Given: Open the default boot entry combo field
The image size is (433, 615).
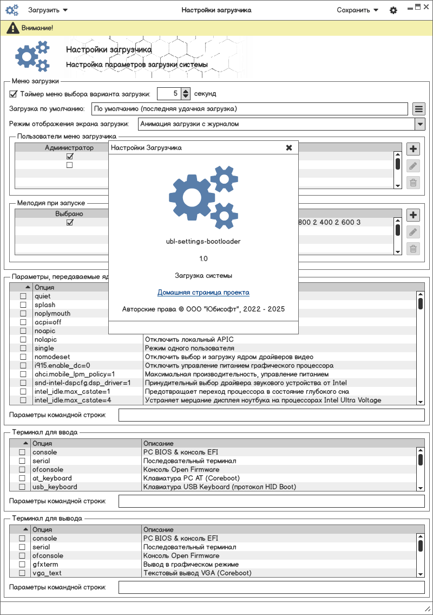Looking at the screenshot, I should (x=250, y=109).
